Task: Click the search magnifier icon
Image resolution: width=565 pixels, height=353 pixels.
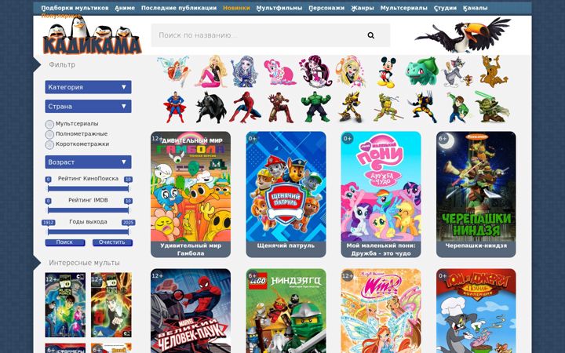Action: click(370, 35)
